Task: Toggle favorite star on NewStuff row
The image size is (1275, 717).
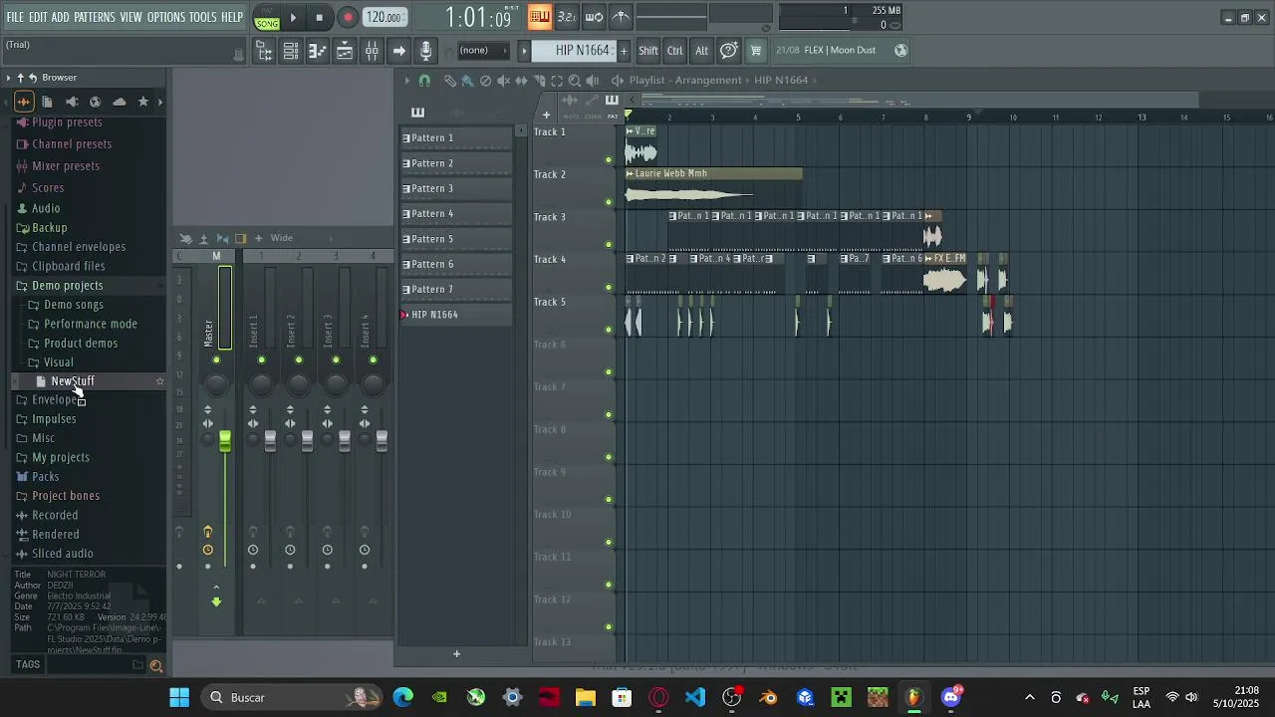Action: point(159,381)
